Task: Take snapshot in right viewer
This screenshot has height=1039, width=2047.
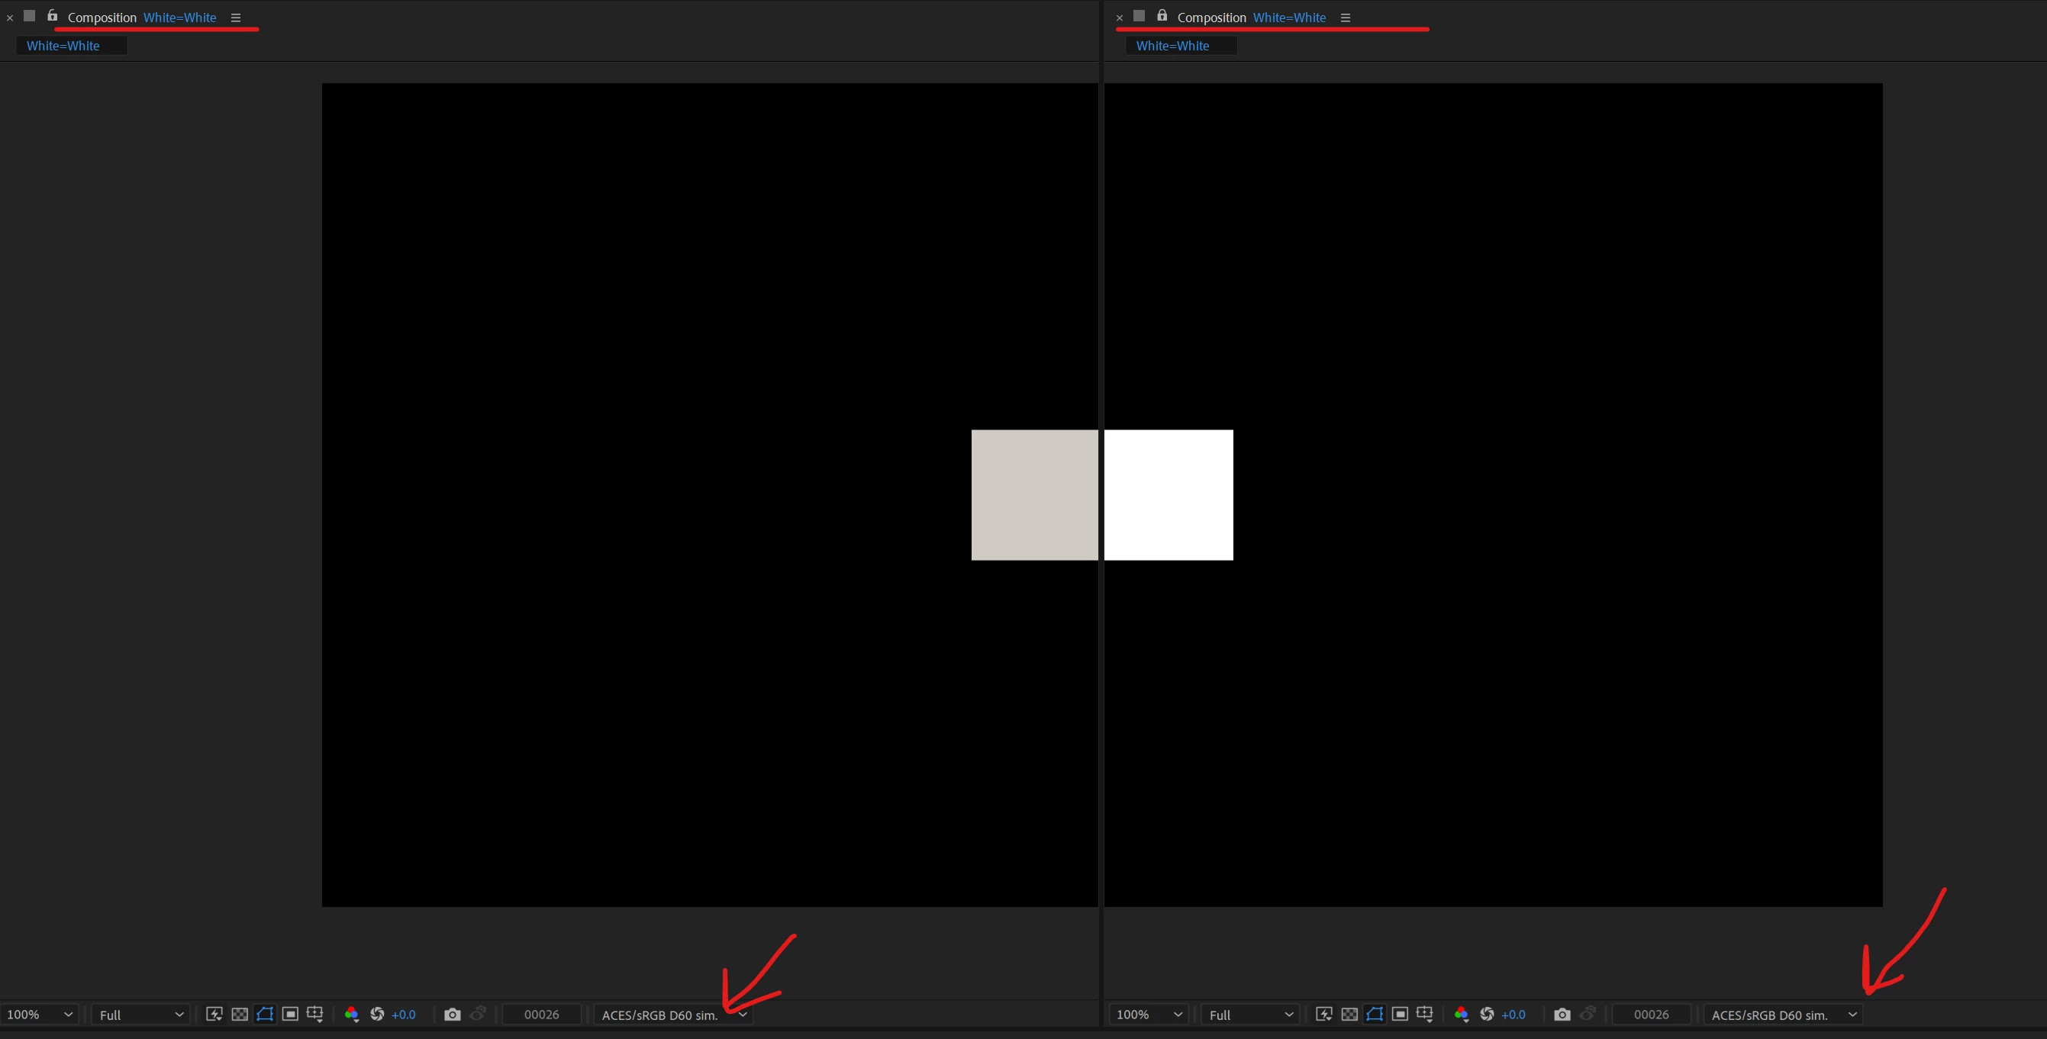Action: (1562, 1015)
